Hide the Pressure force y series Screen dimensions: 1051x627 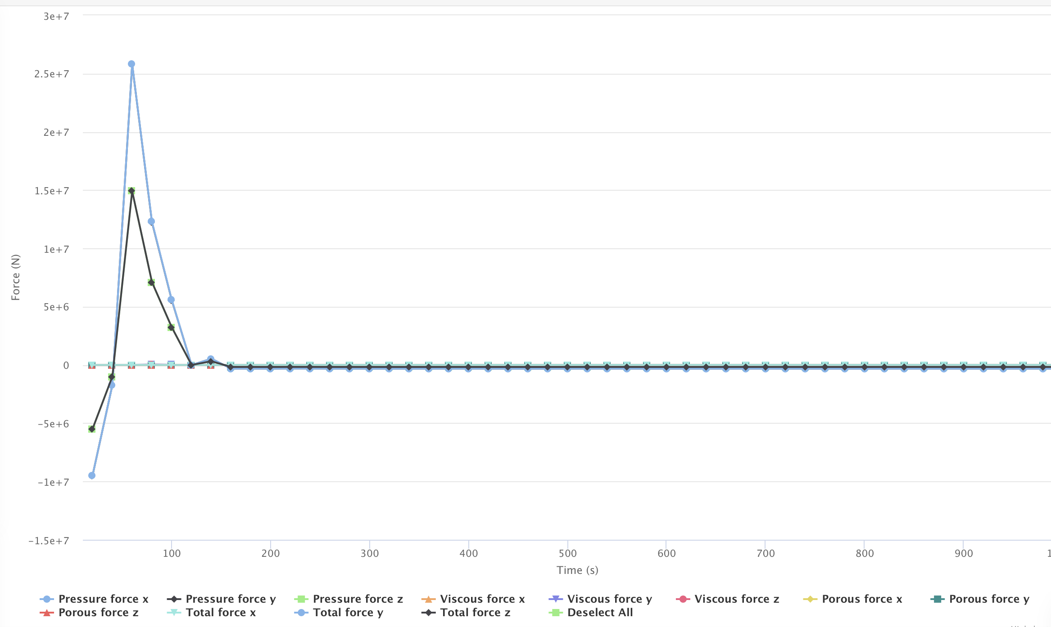tap(230, 599)
